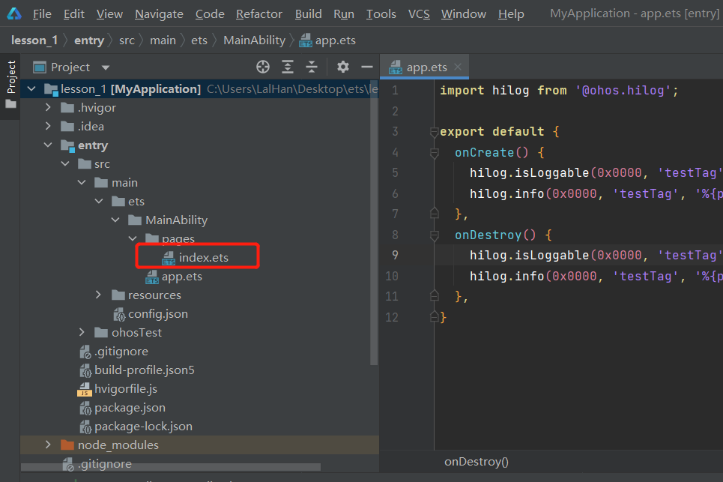Close the app.ets editor tab

(458, 67)
